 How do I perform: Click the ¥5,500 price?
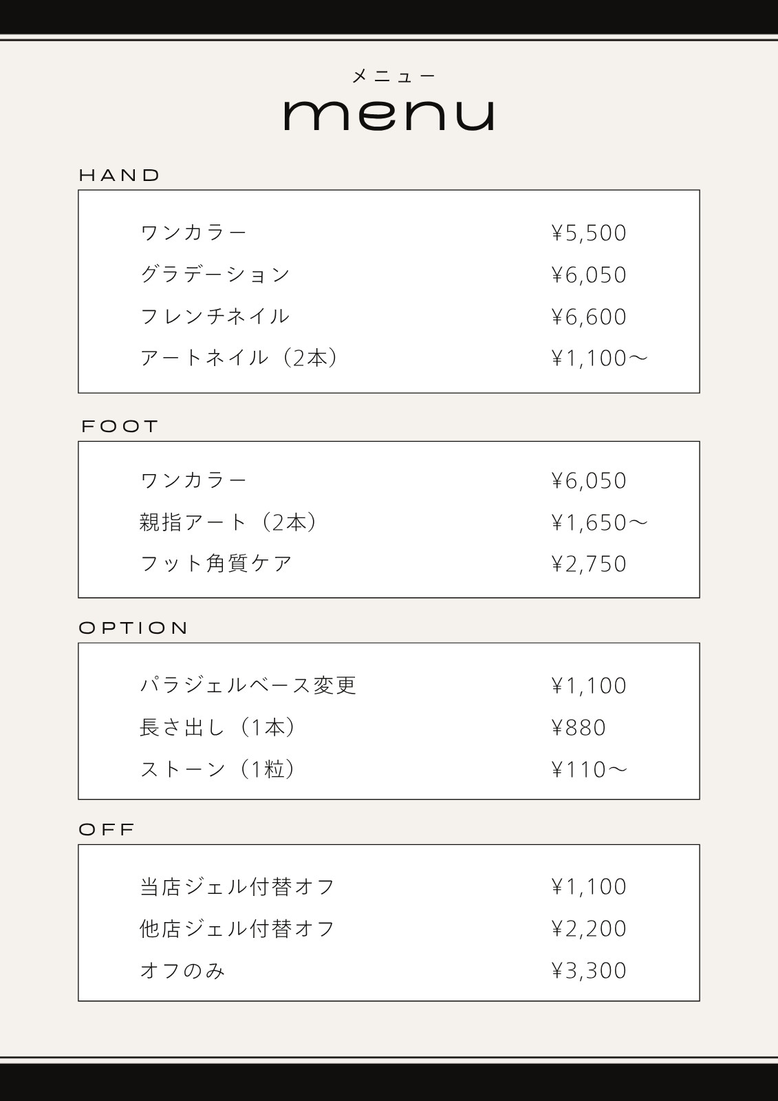[x=589, y=233]
